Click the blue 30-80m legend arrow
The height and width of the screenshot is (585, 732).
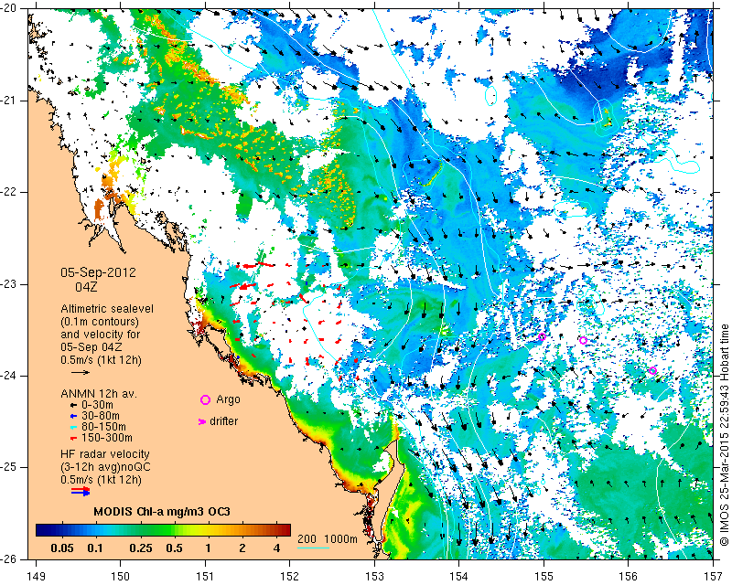[73, 416]
